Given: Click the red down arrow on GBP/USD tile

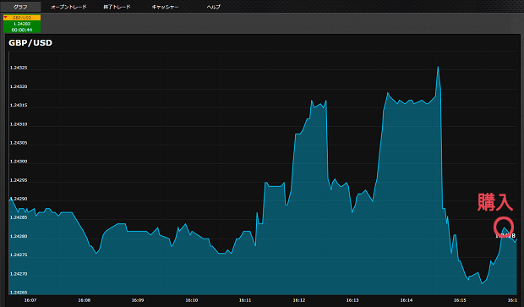Looking at the screenshot, I should point(5,18).
